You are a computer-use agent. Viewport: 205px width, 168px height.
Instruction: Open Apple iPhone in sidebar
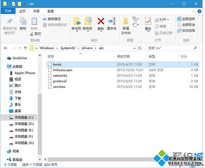pos(22,73)
